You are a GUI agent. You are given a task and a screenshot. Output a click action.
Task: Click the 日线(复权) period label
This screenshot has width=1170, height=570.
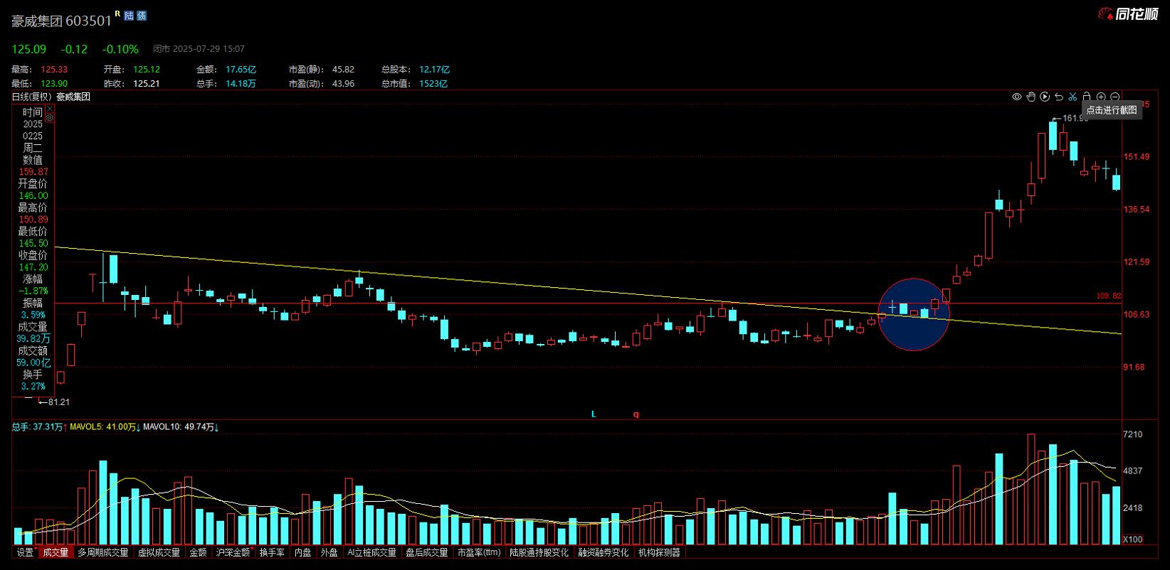tap(32, 97)
